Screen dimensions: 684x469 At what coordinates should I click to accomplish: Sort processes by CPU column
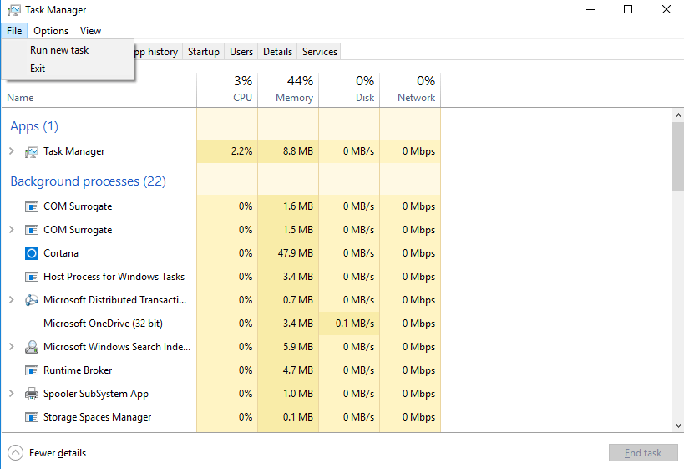(227, 90)
